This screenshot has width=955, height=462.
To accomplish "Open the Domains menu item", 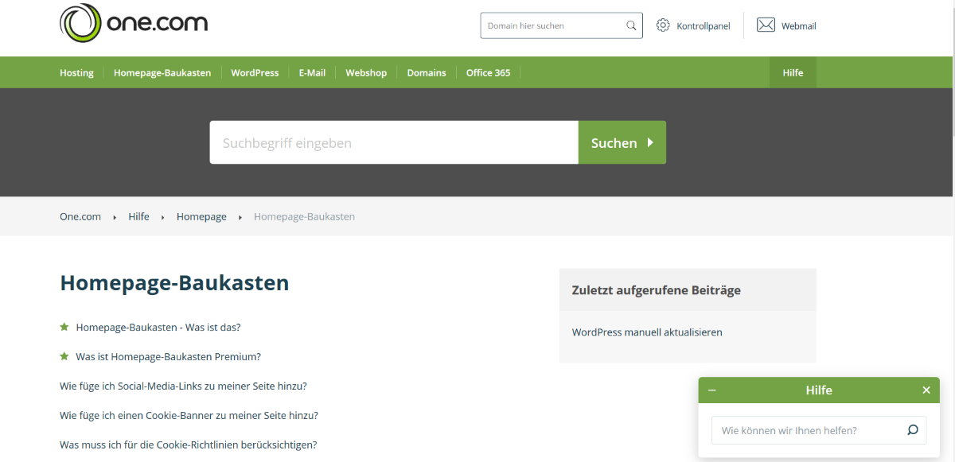I will 427,72.
